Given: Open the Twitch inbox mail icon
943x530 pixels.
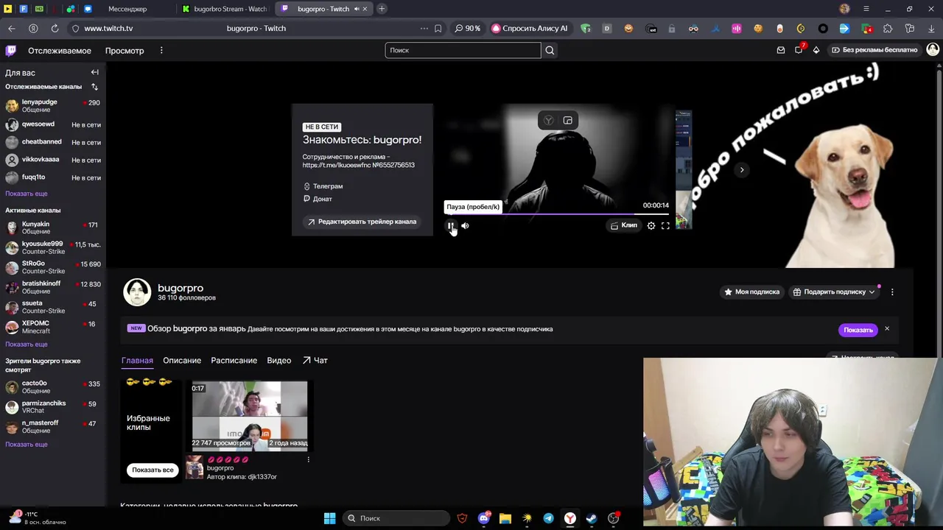Looking at the screenshot, I should [x=781, y=50].
